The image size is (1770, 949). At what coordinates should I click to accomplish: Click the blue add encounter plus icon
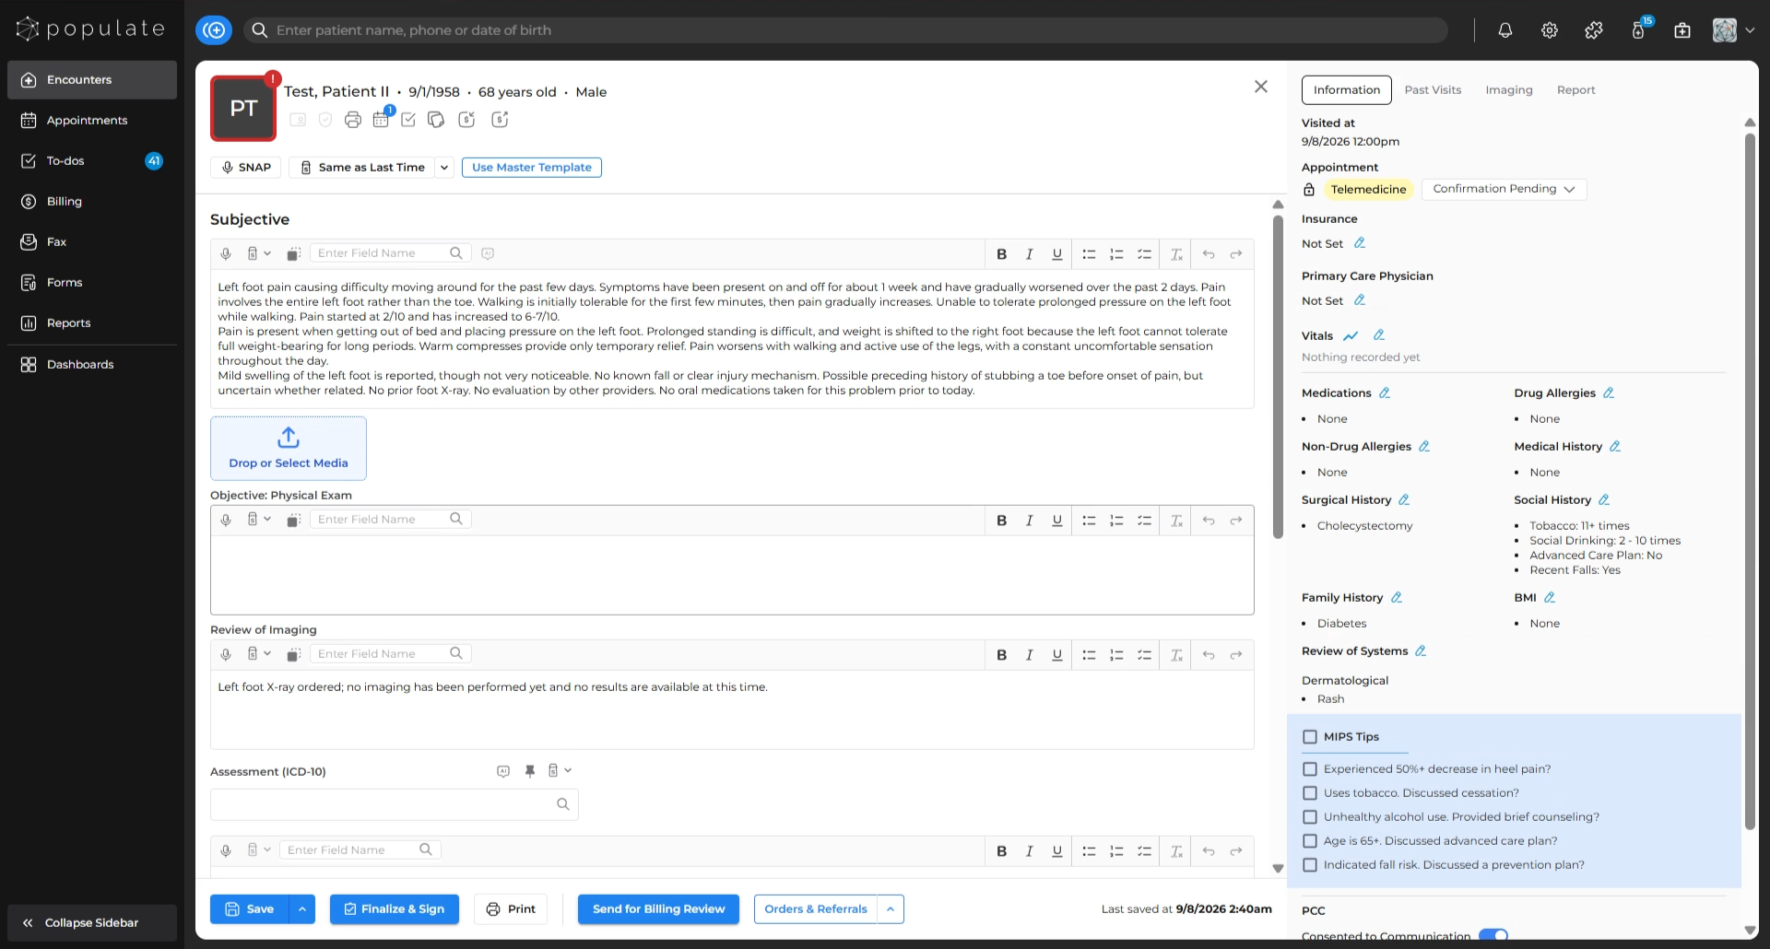pyautogui.click(x=214, y=30)
